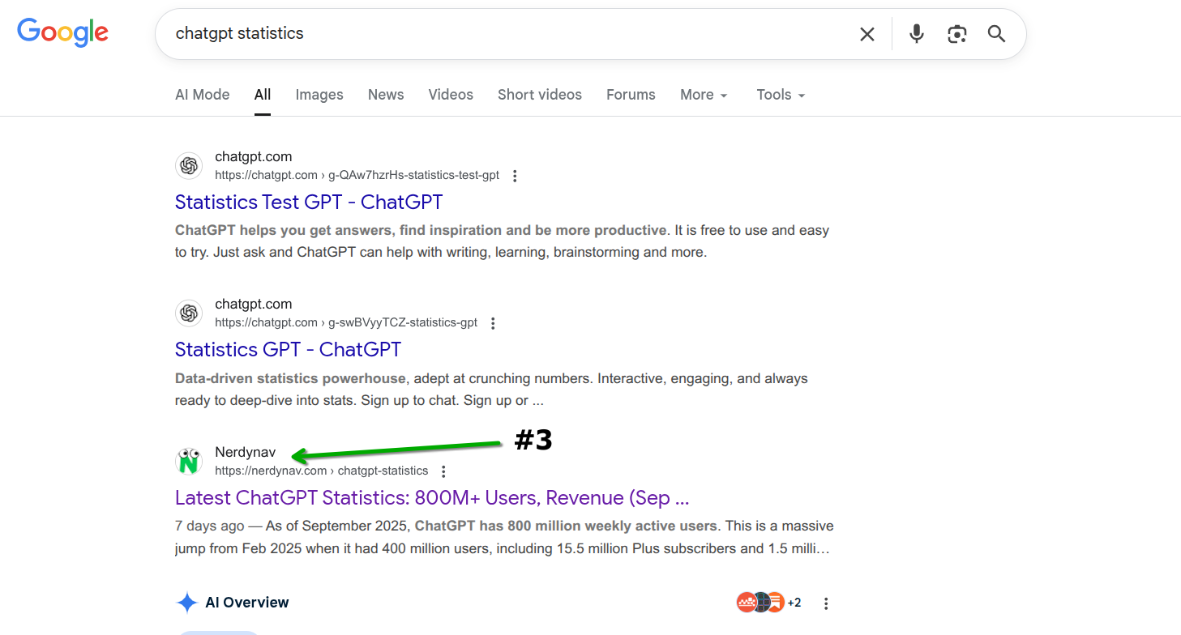Switch to Videos tab
1181x635 pixels.
point(451,95)
